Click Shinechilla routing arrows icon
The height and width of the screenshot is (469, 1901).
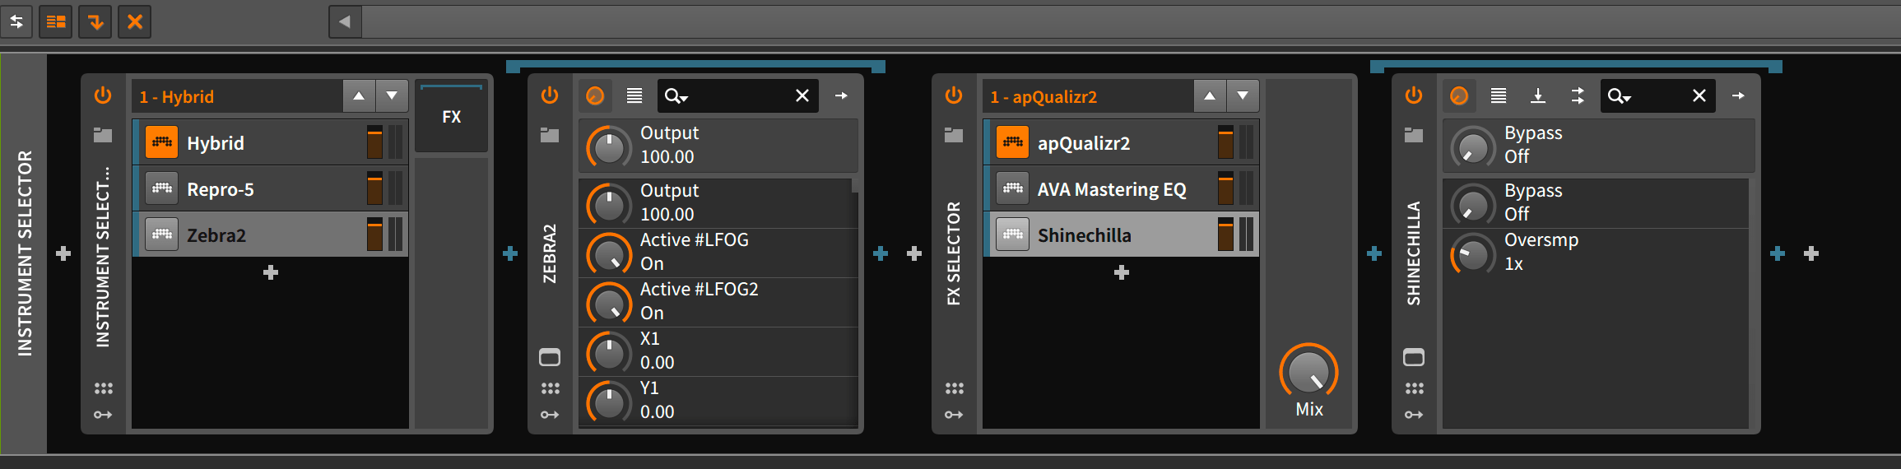tap(1578, 96)
